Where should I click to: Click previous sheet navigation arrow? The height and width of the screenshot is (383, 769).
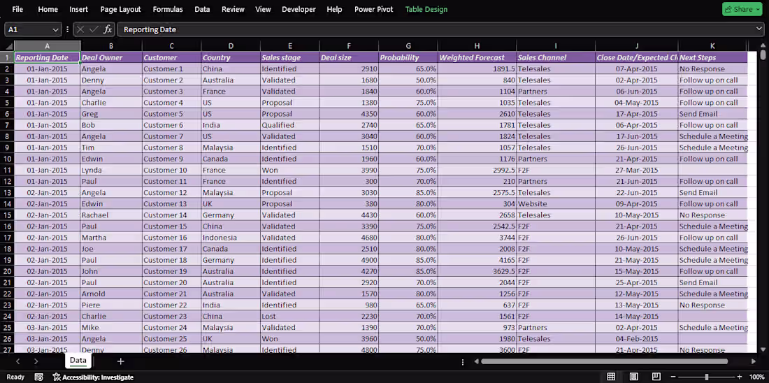click(x=17, y=361)
